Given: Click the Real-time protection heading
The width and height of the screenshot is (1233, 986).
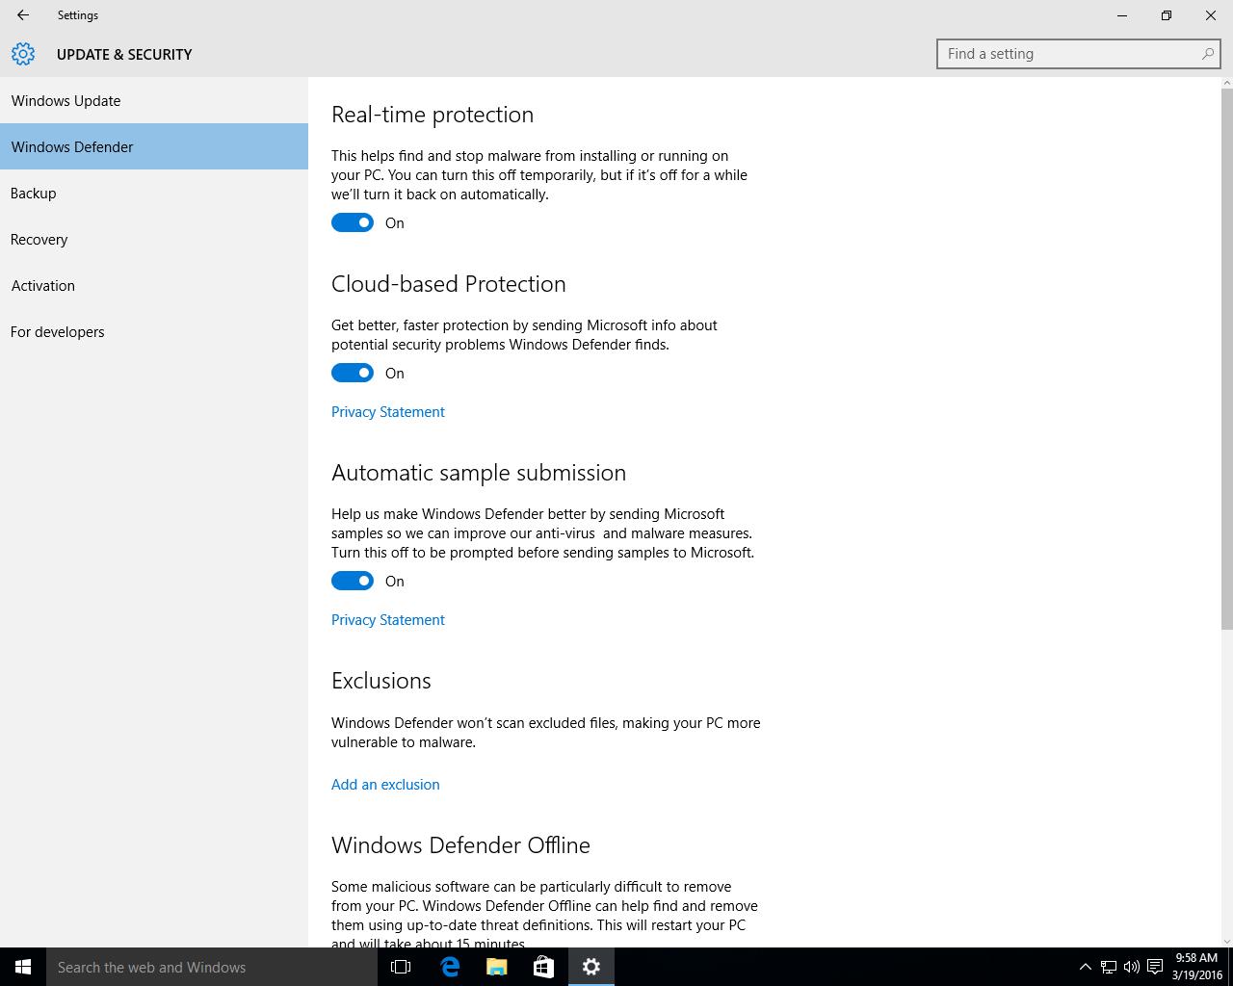Looking at the screenshot, I should coord(433,115).
